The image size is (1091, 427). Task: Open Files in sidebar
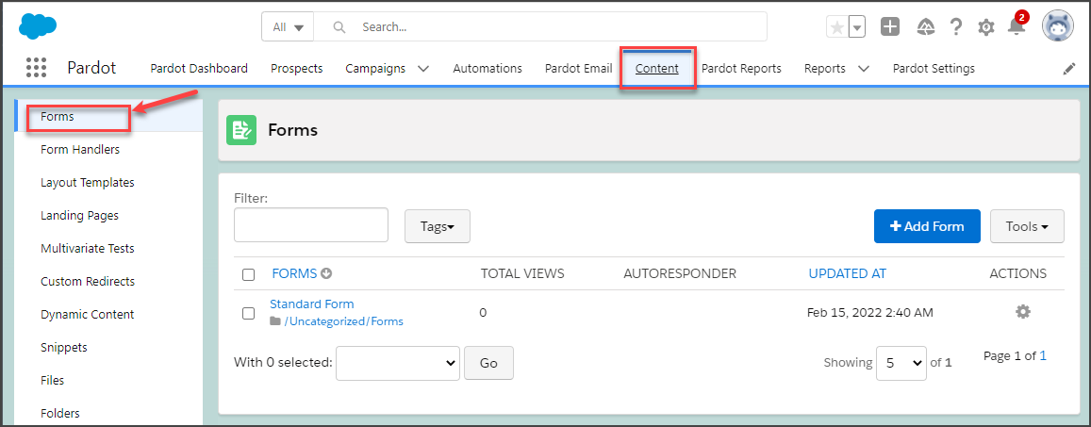pyautogui.click(x=52, y=381)
